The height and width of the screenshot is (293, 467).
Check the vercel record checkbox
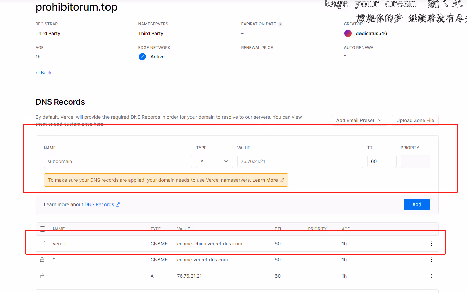point(42,244)
